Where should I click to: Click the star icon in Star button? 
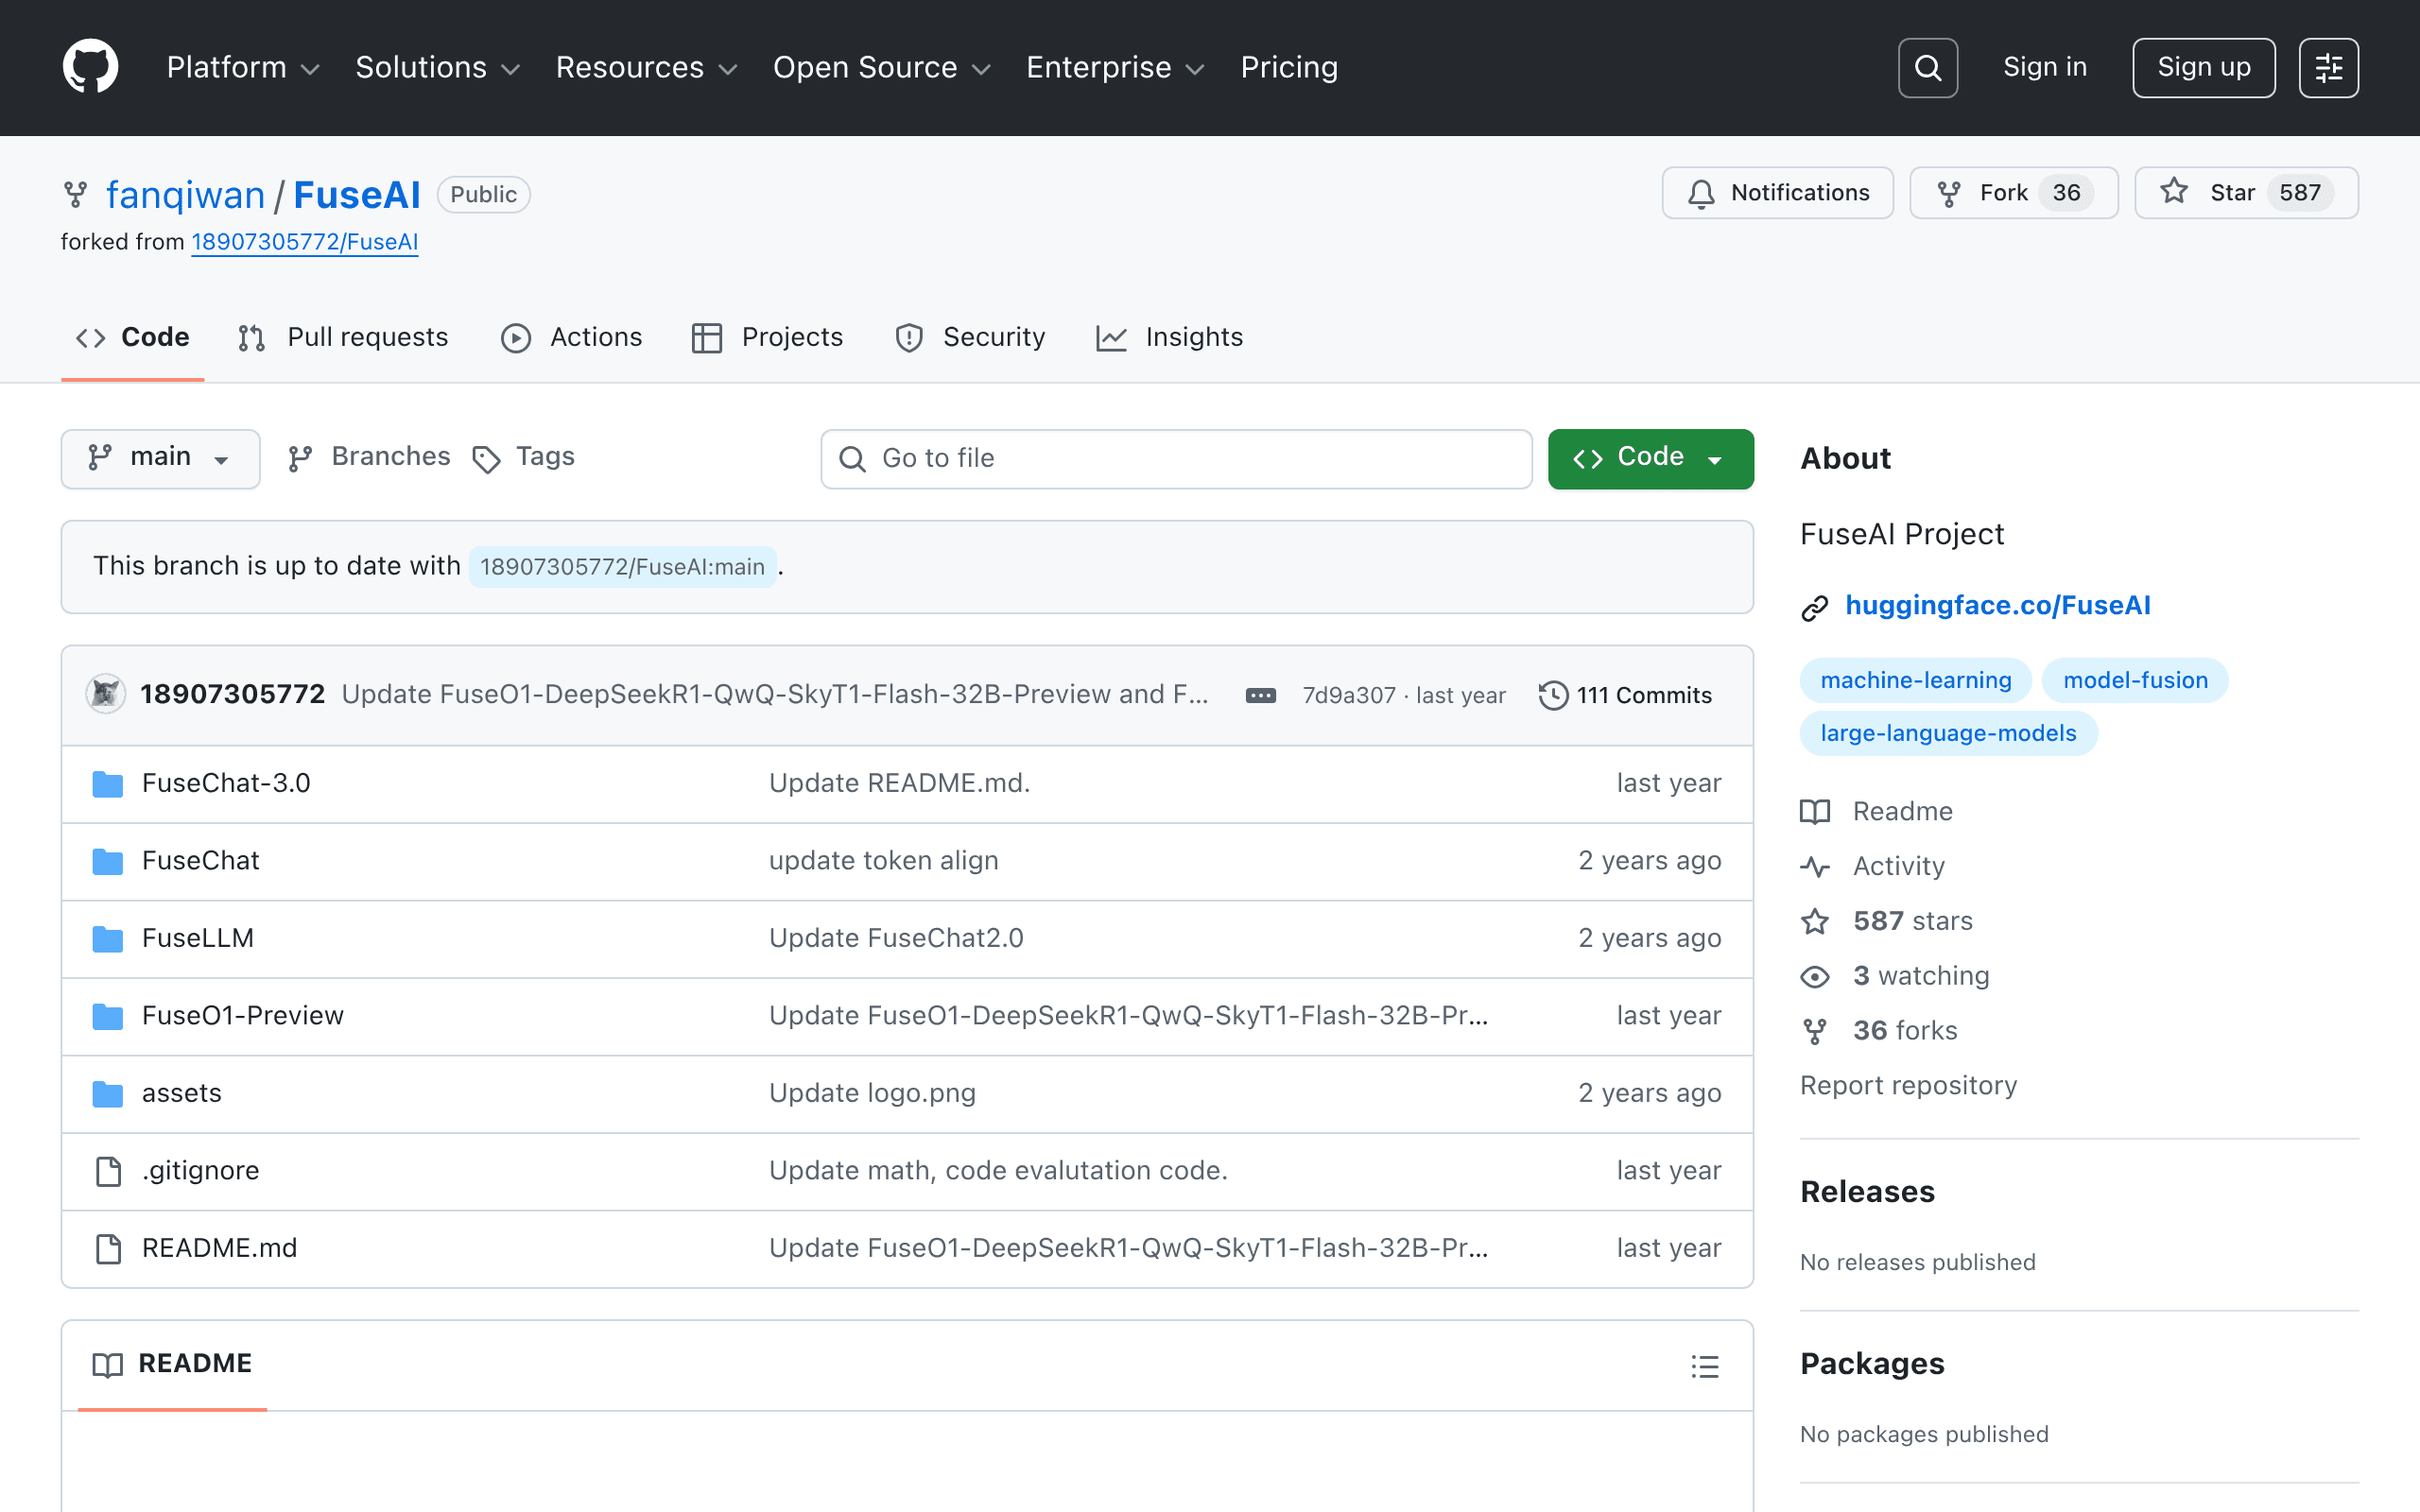(x=2174, y=192)
